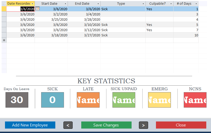
Task: Open the date picker calendar icon
Action: pos(37,9)
